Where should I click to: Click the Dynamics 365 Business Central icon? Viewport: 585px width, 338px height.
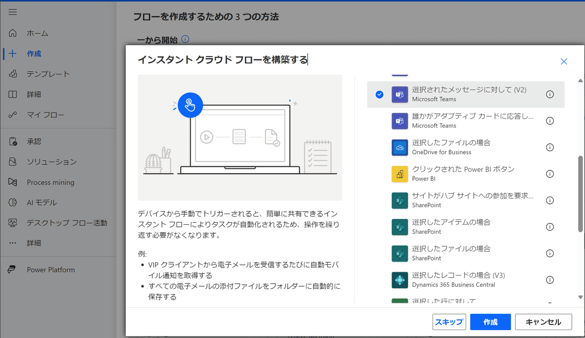click(x=400, y=280)
